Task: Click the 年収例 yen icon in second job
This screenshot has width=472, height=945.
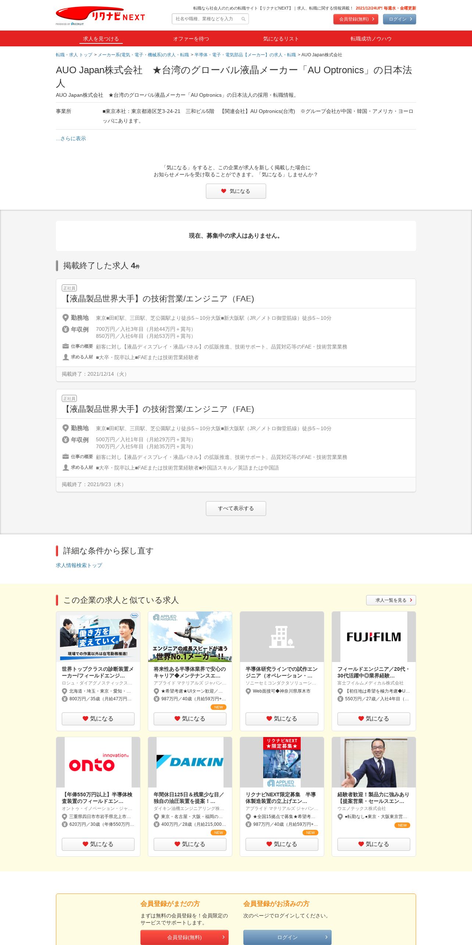Action: [65, 440]
